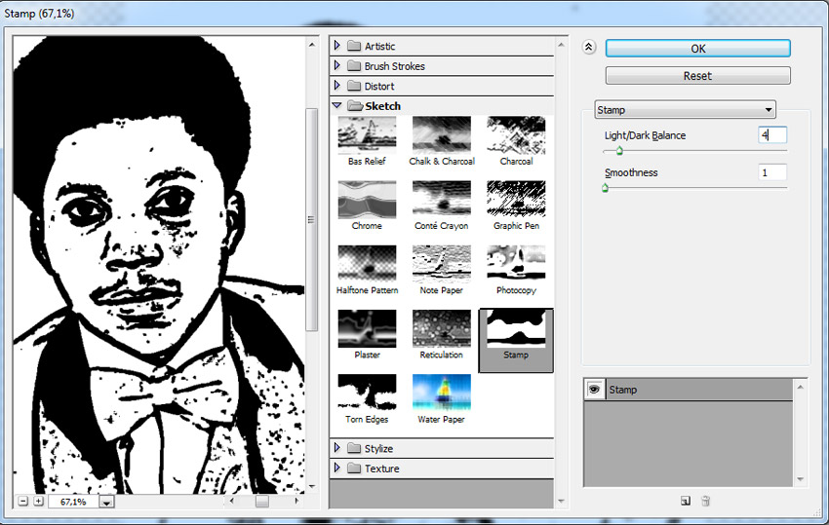Pick the Graphic Pen filter thumbnail
The image size is (829, 525).
[516, 199]
